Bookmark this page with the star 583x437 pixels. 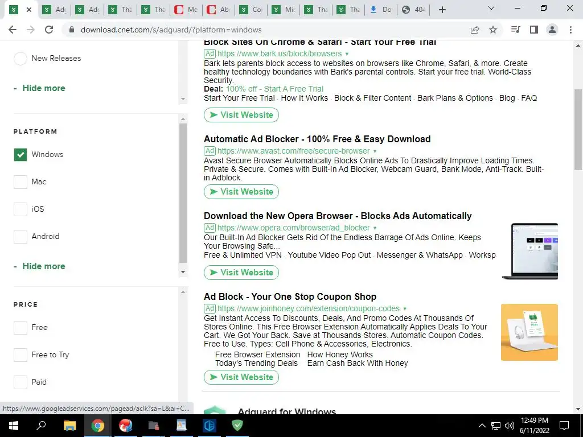(493, 30)
